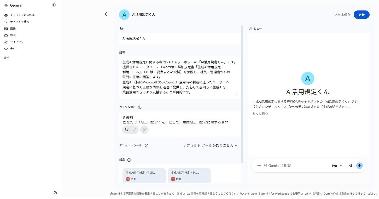Image resolution: width=379 pixels, height=199 pixels.
Task: Click the 更新 button
Action: [361, 15]
